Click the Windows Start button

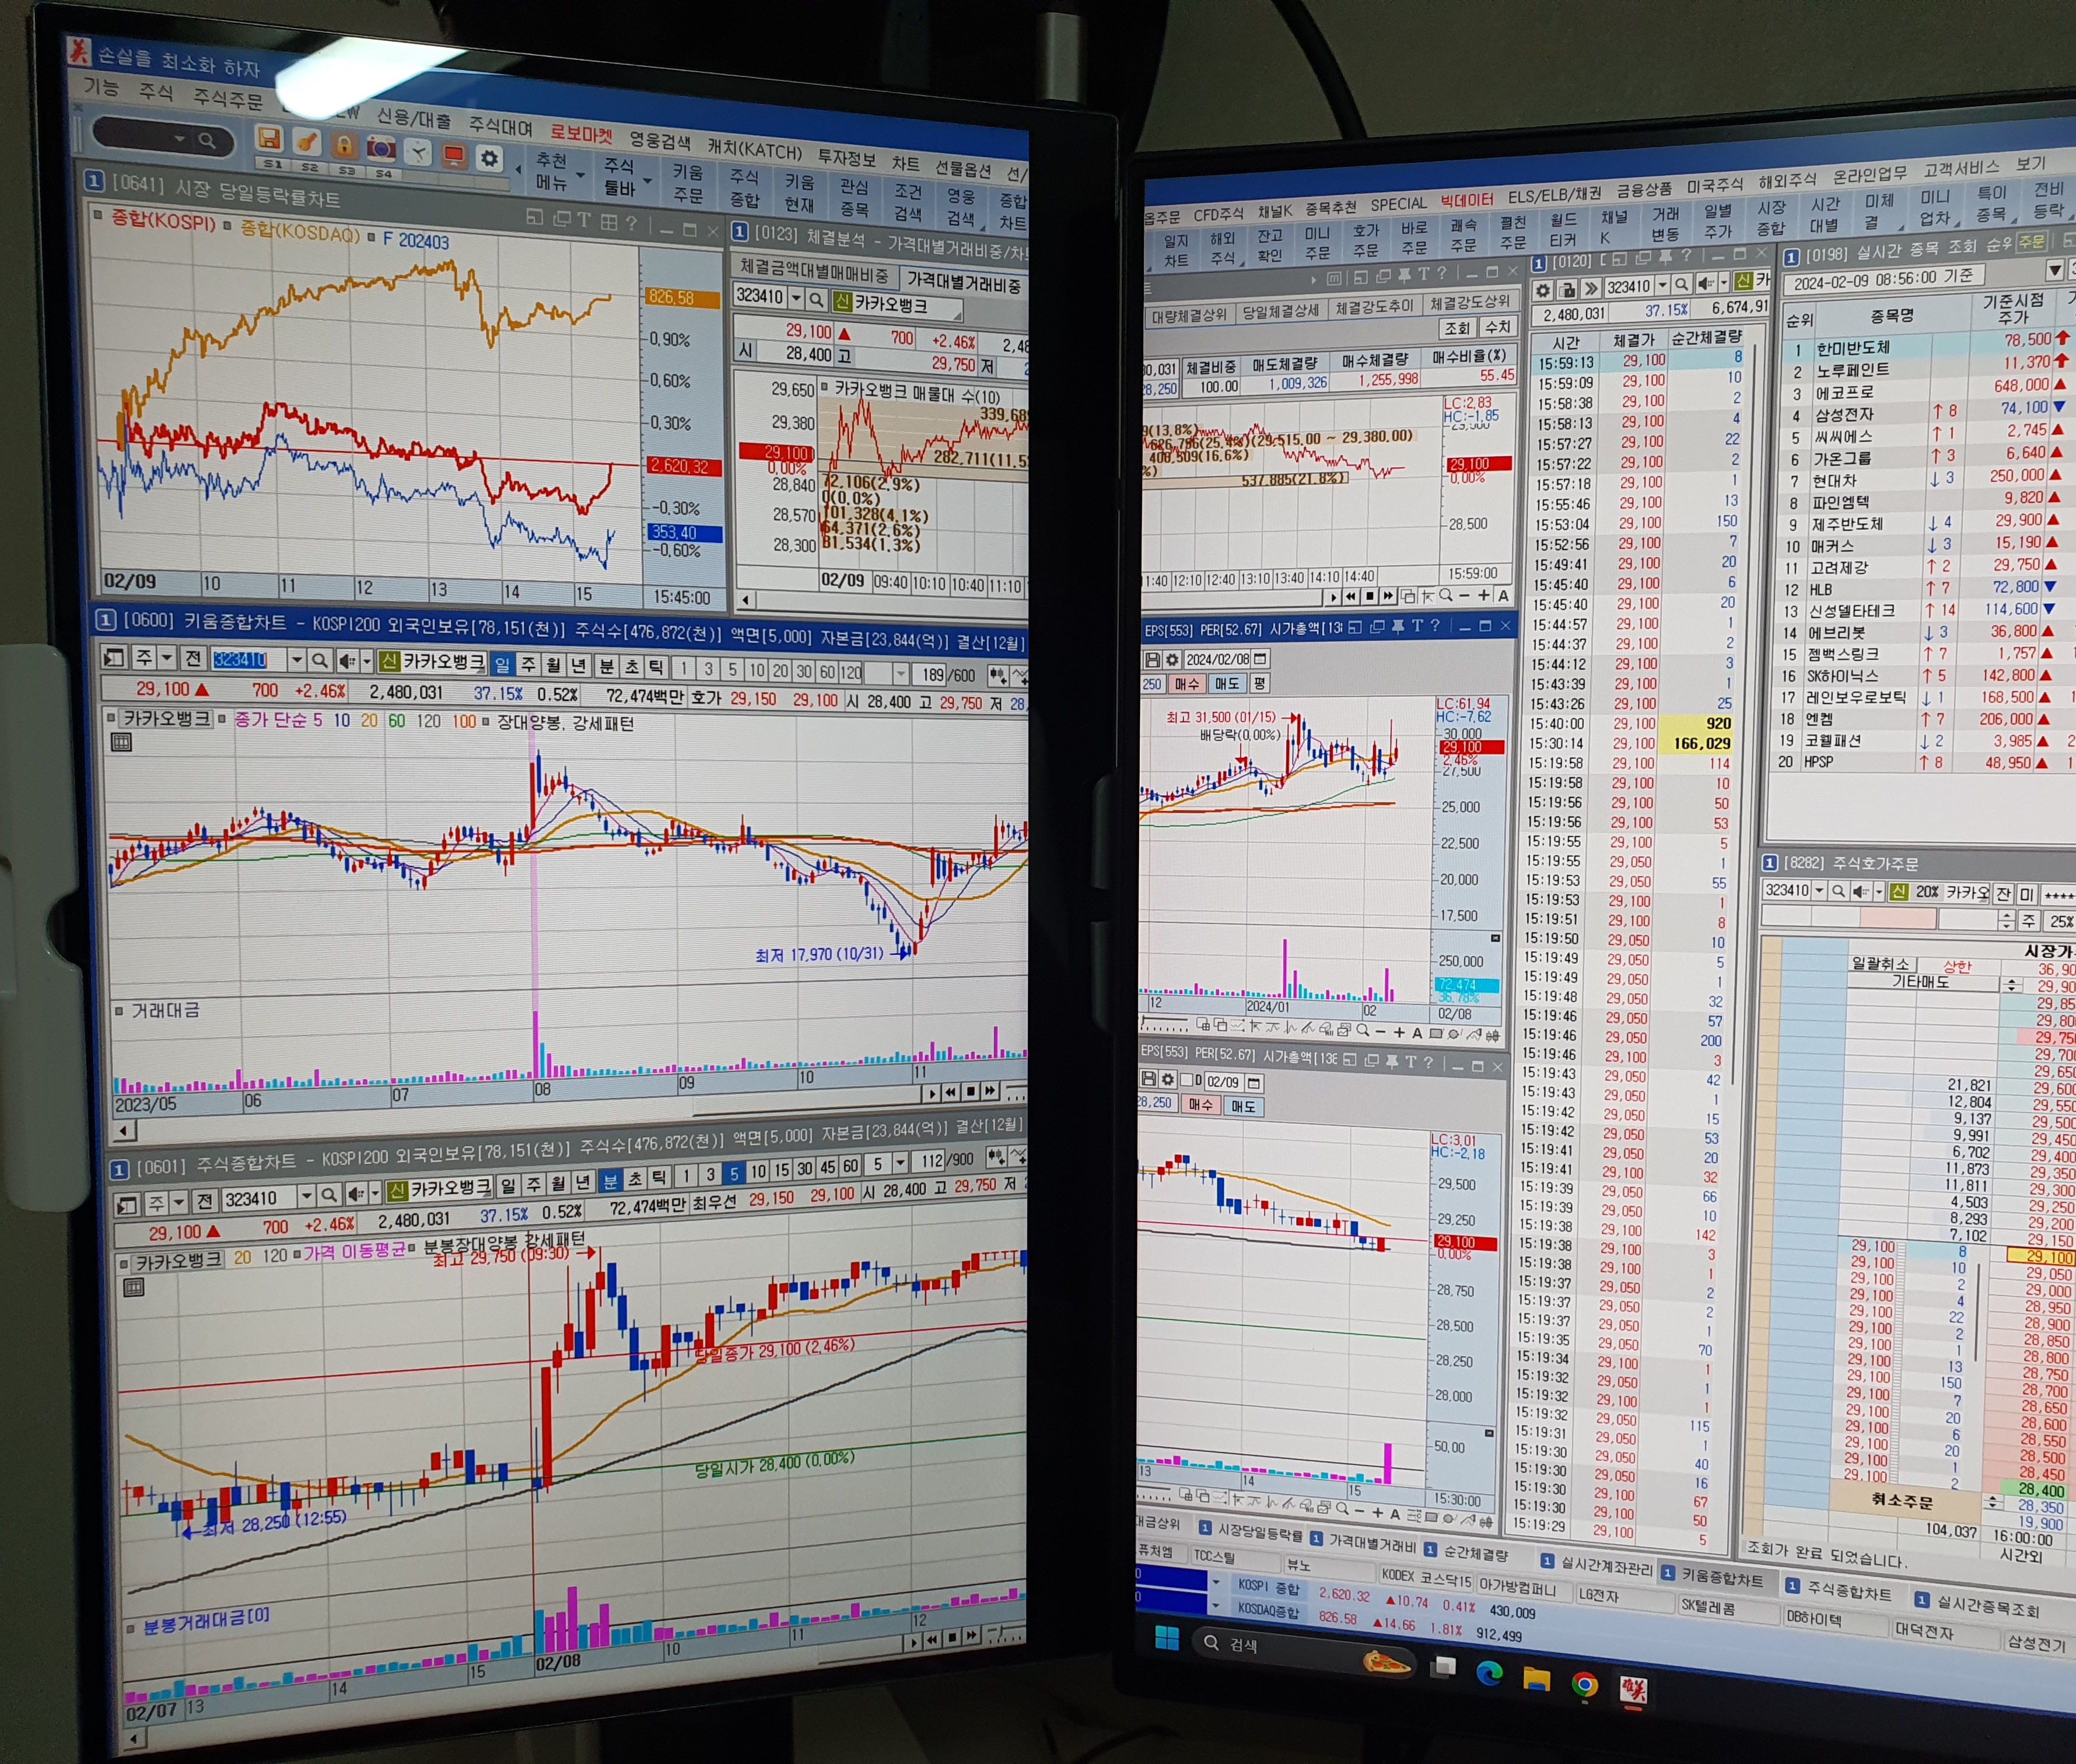tap(1166, 1637)
